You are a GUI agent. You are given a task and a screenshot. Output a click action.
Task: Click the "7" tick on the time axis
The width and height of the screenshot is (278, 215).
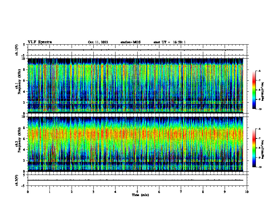[x=181, y=192]
